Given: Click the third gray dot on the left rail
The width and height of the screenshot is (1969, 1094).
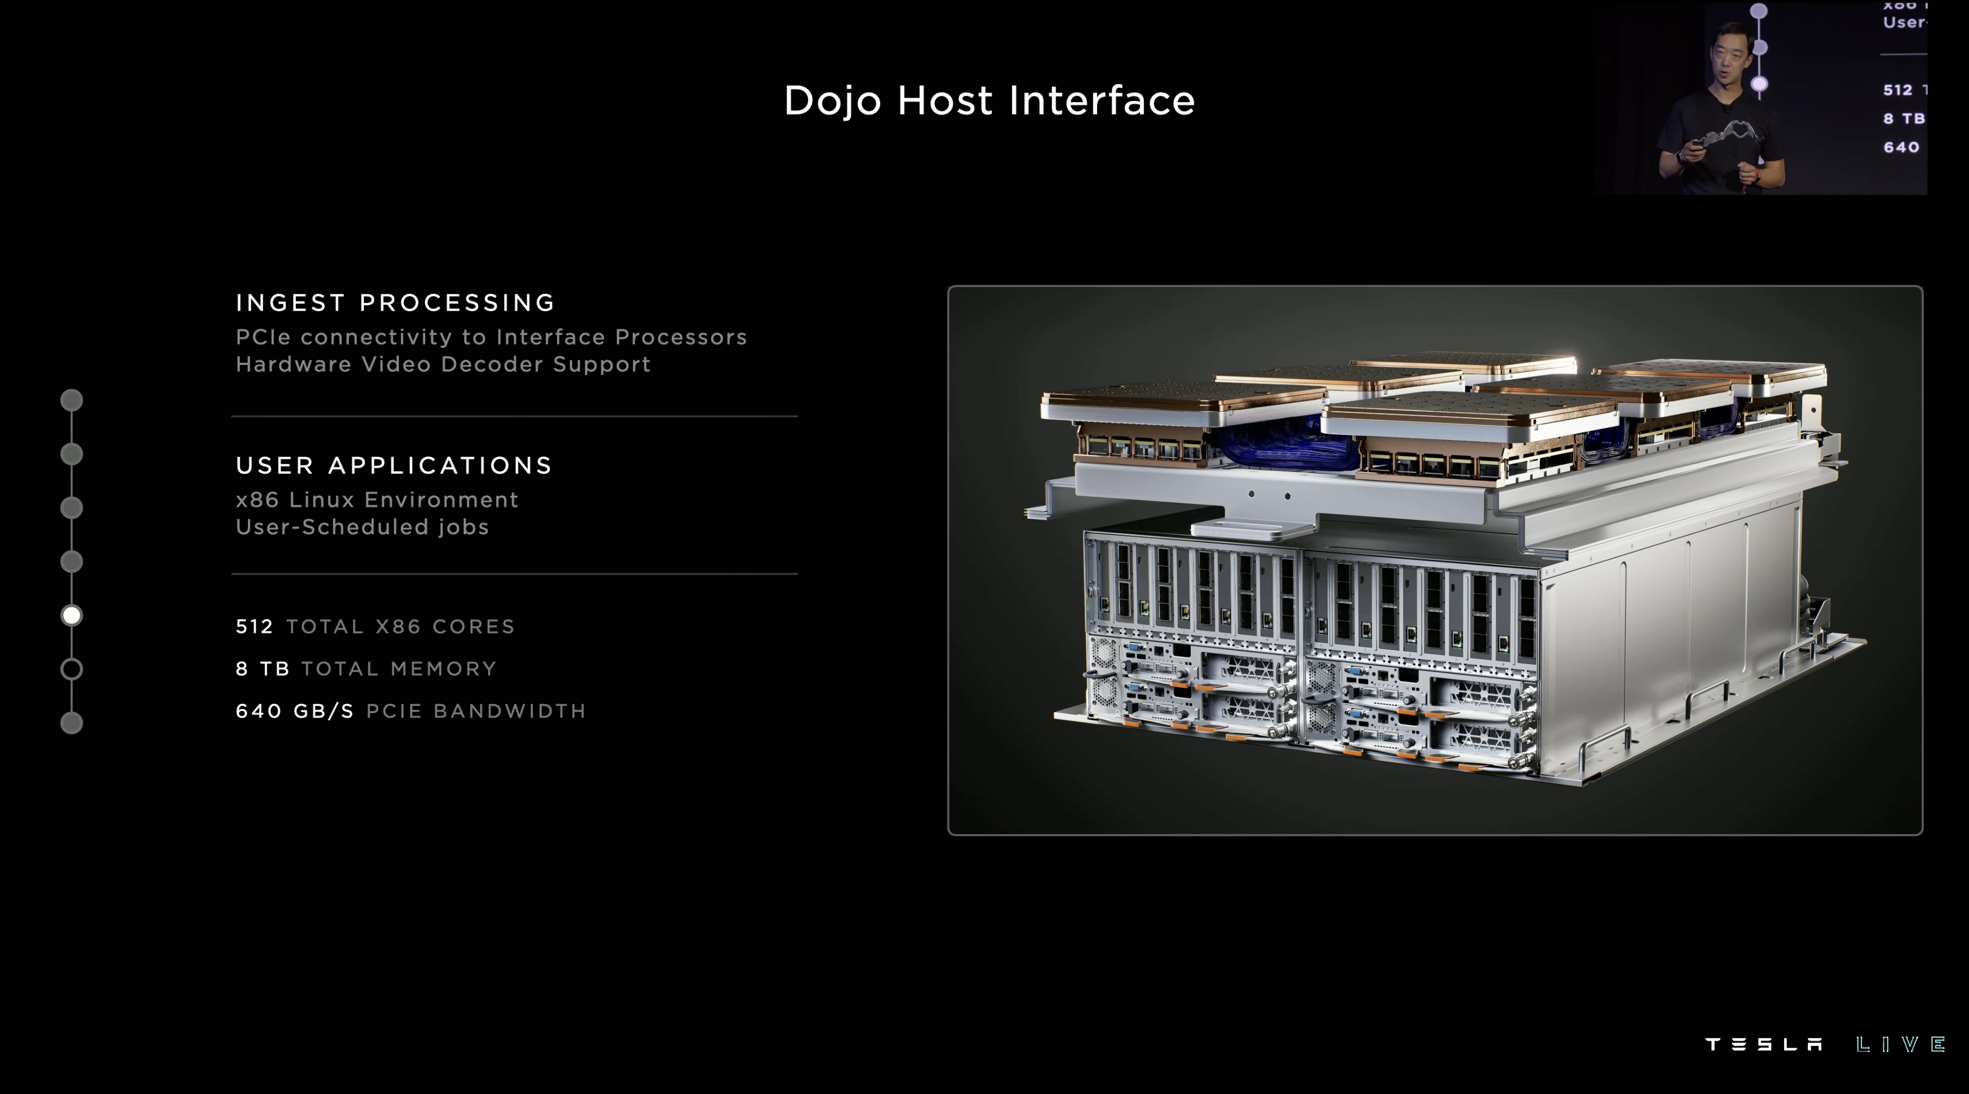Looking at the screenshot, I should (x=73, y=504).
